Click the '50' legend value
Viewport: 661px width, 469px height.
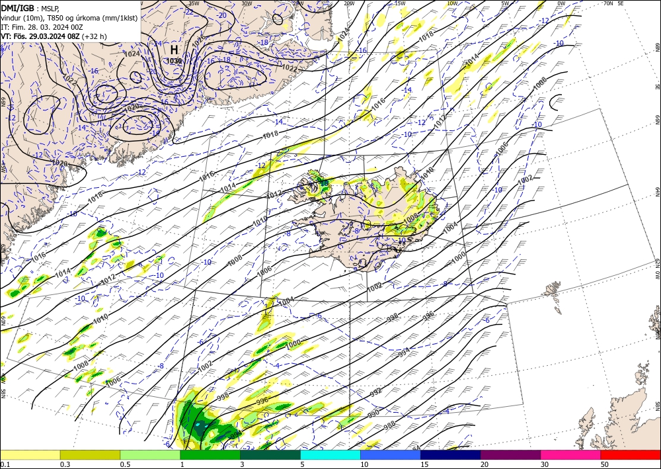click(x=605, y=464)
